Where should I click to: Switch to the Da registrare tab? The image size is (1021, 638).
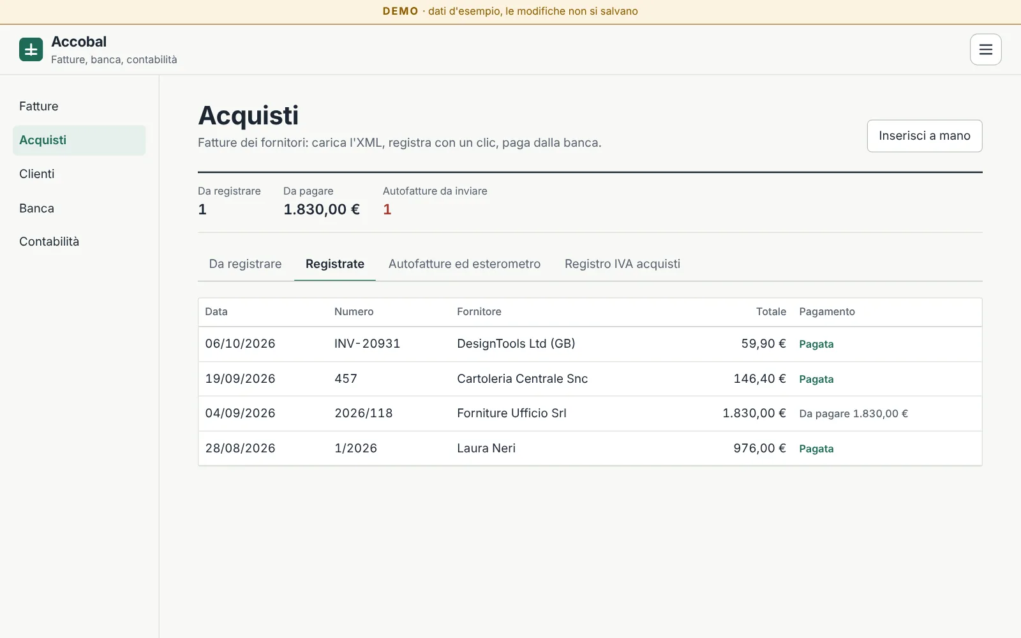click(245, 264)
